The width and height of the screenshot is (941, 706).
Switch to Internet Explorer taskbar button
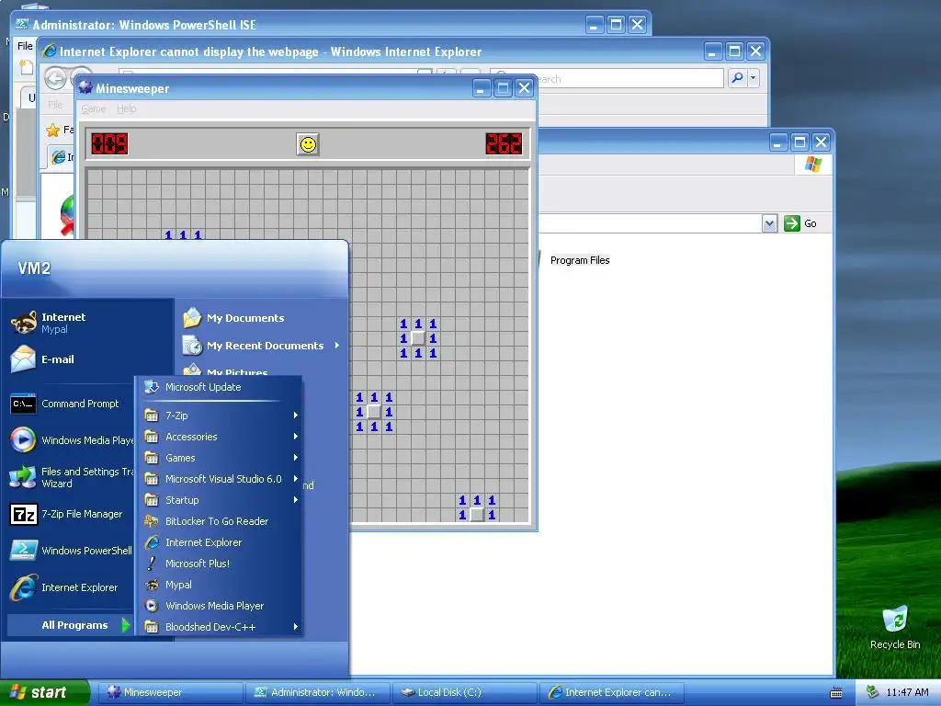(612, 692)
